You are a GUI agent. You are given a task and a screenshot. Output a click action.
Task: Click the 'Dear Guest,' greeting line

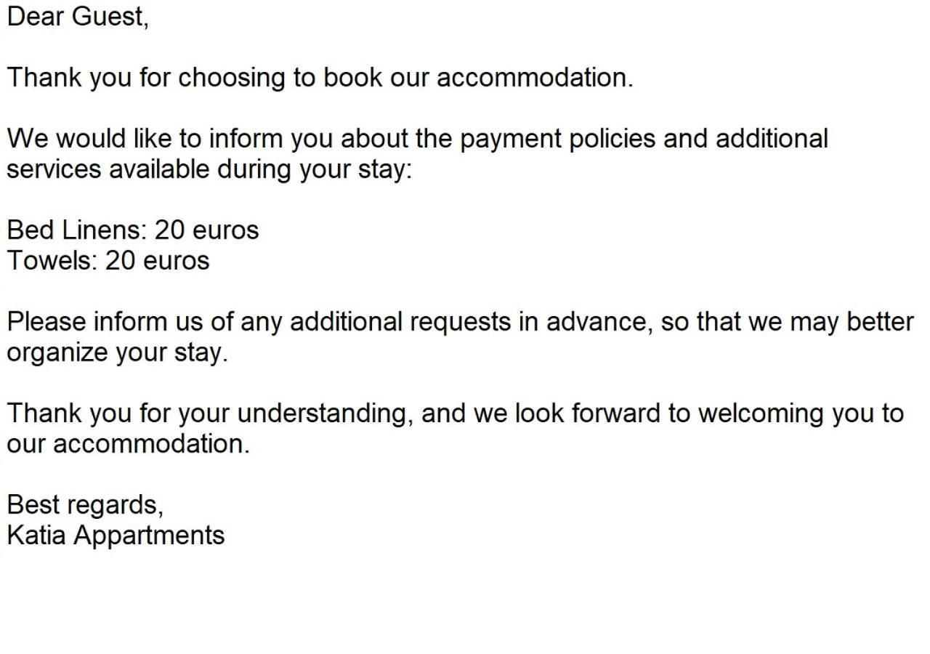[x=78, y=17]
